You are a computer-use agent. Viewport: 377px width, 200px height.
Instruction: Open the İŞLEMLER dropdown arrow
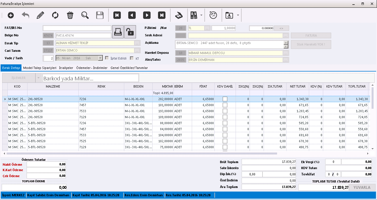[38, 78]
